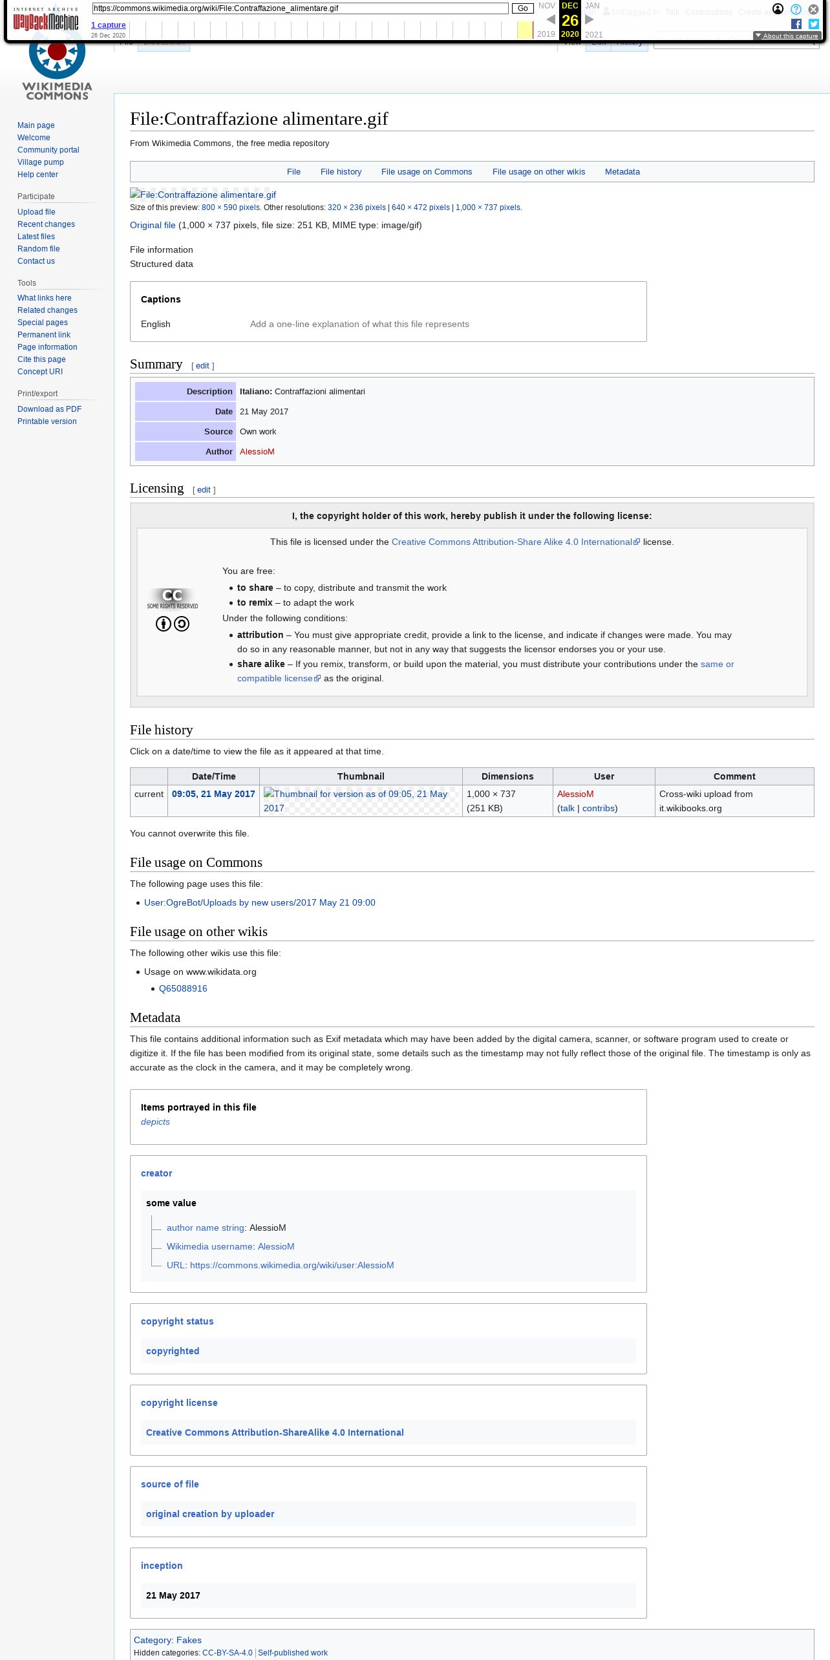Edit the Licensing section
The width and height of the screenshot is (830, 1660).
click(x=204, y=490)
